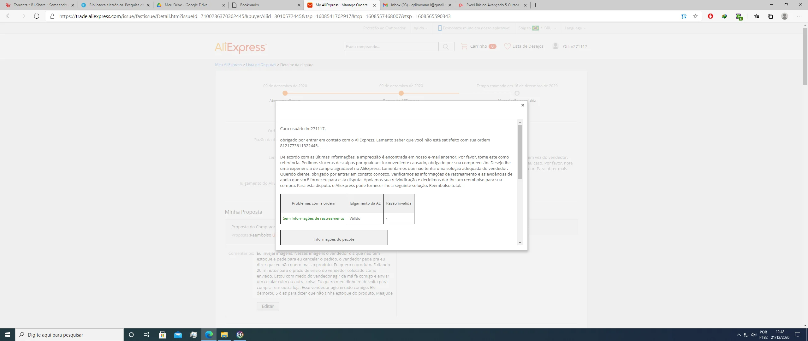Click 'Sem informações de rastreamento' link
The image size is (808, 341).
click(x=313, y=218)
